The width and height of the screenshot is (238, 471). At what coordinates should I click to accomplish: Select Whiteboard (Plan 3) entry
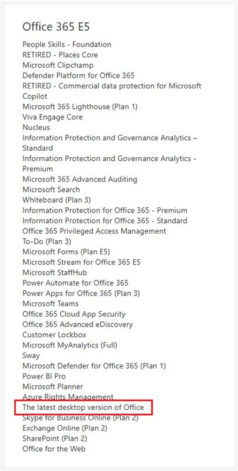tap(57, 200)
